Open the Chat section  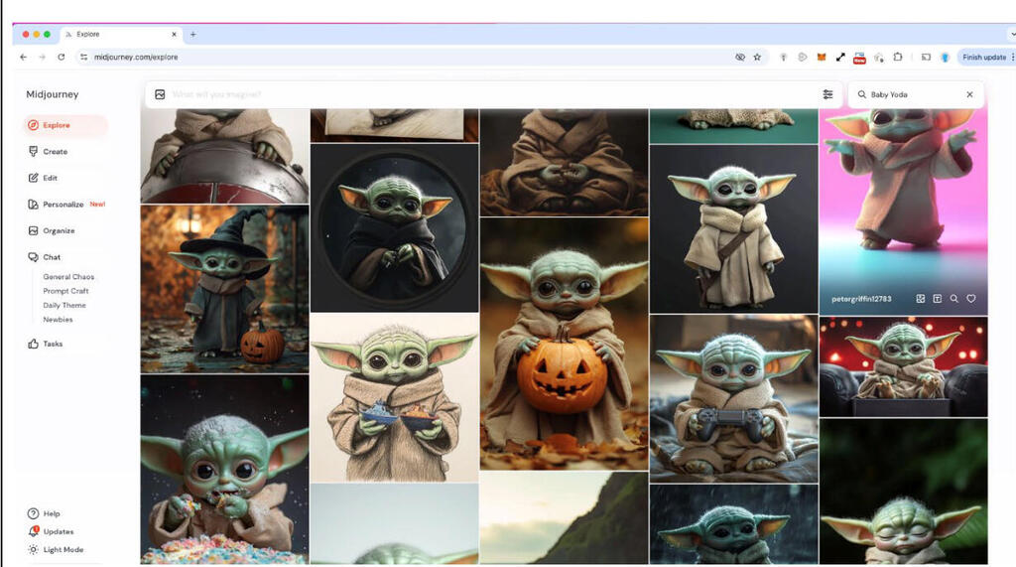click(44, 257)
